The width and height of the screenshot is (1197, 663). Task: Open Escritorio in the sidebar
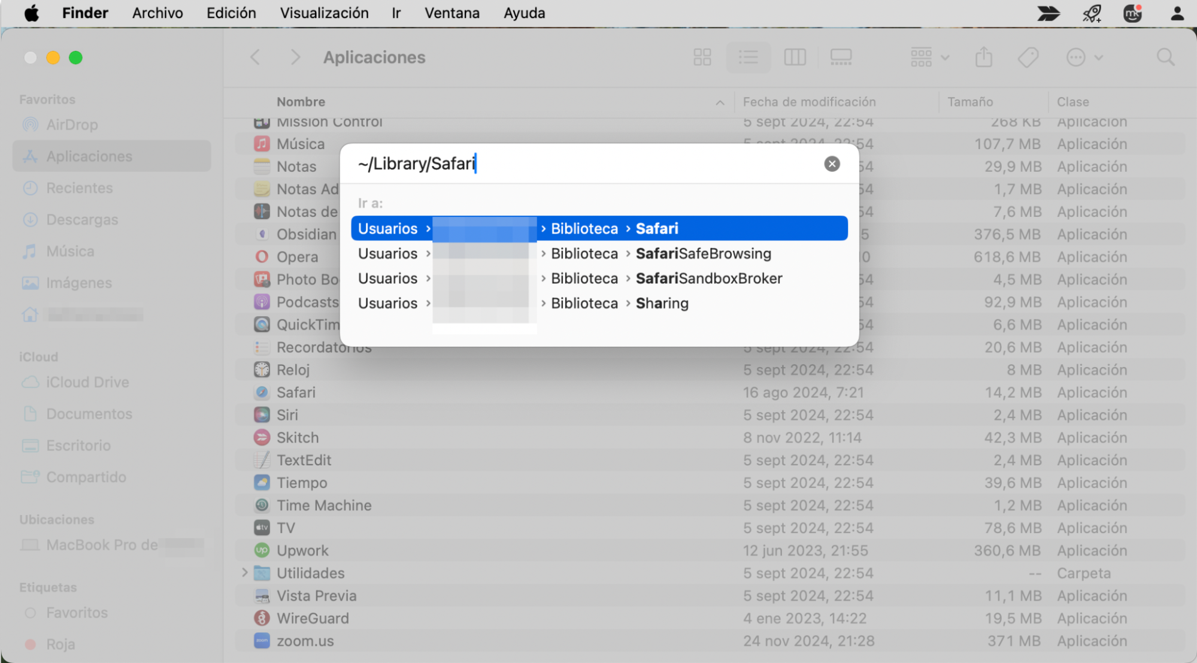(x=111, y=446)
